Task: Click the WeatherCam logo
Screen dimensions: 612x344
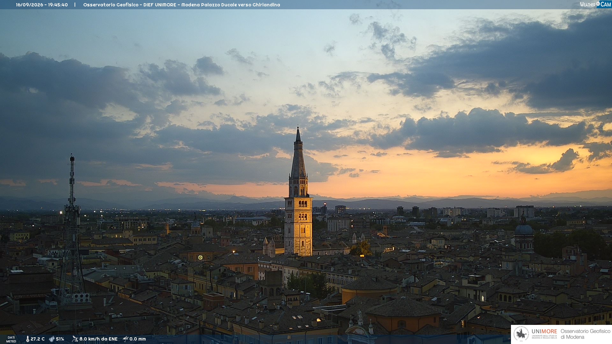Action: 595,4
